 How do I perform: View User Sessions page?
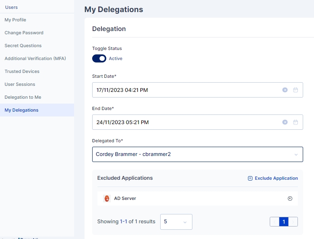coord(20,84)
